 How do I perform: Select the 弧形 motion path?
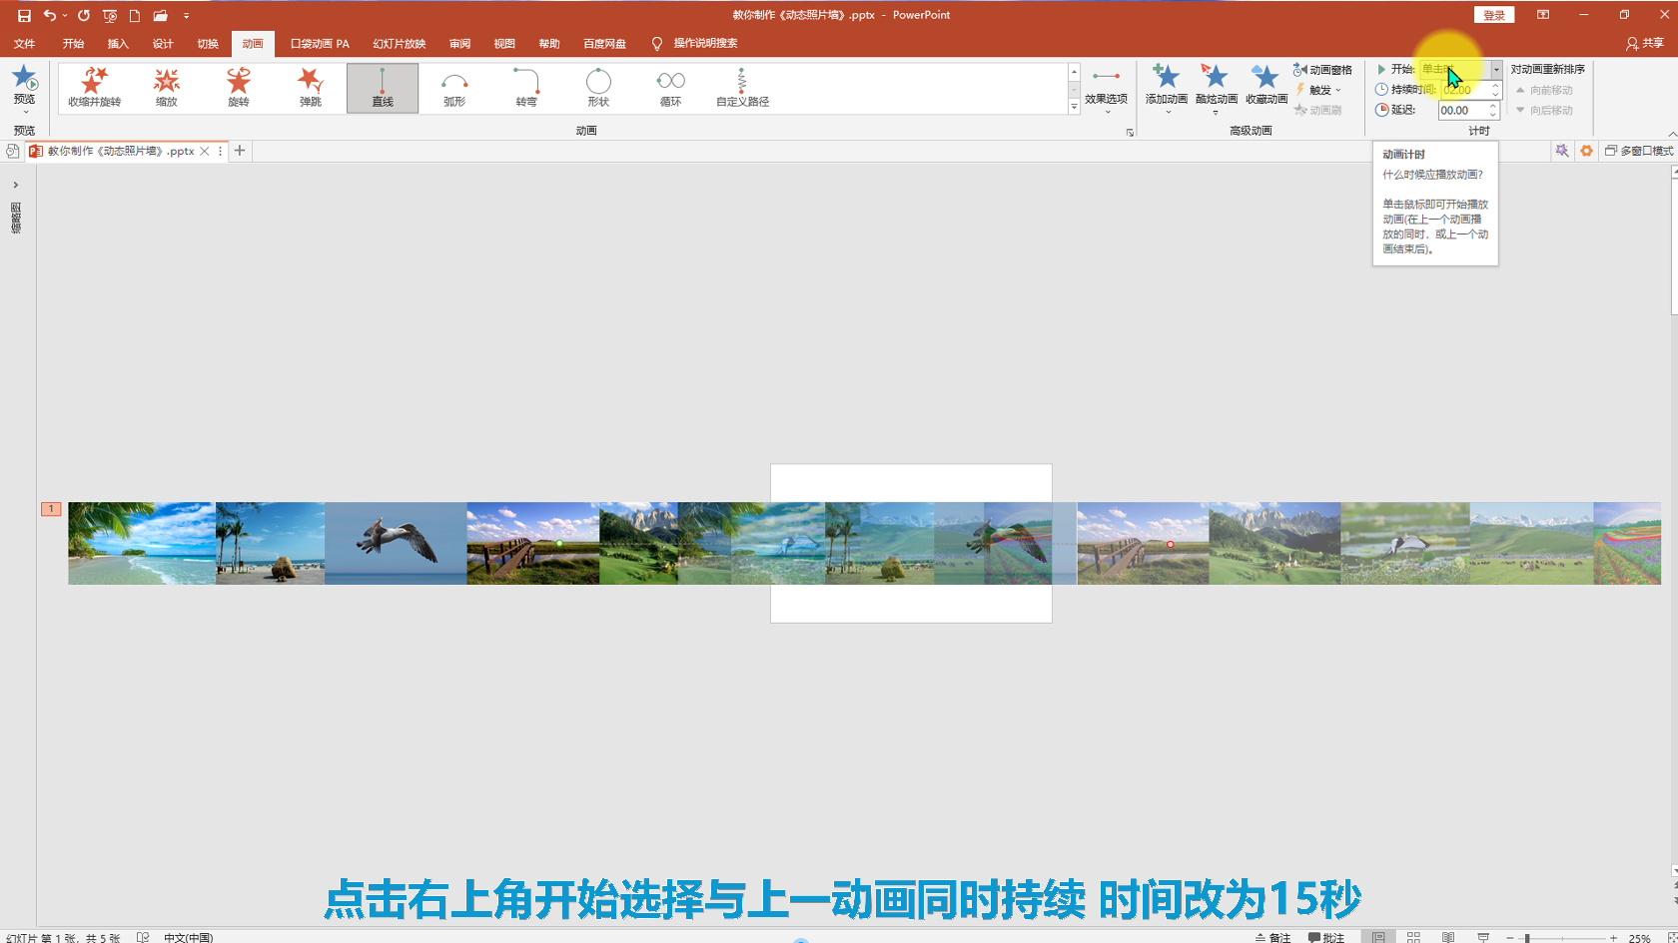pos(454,88)
